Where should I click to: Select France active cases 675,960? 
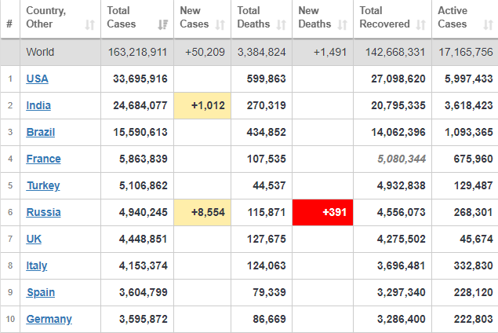coord(473,159)
